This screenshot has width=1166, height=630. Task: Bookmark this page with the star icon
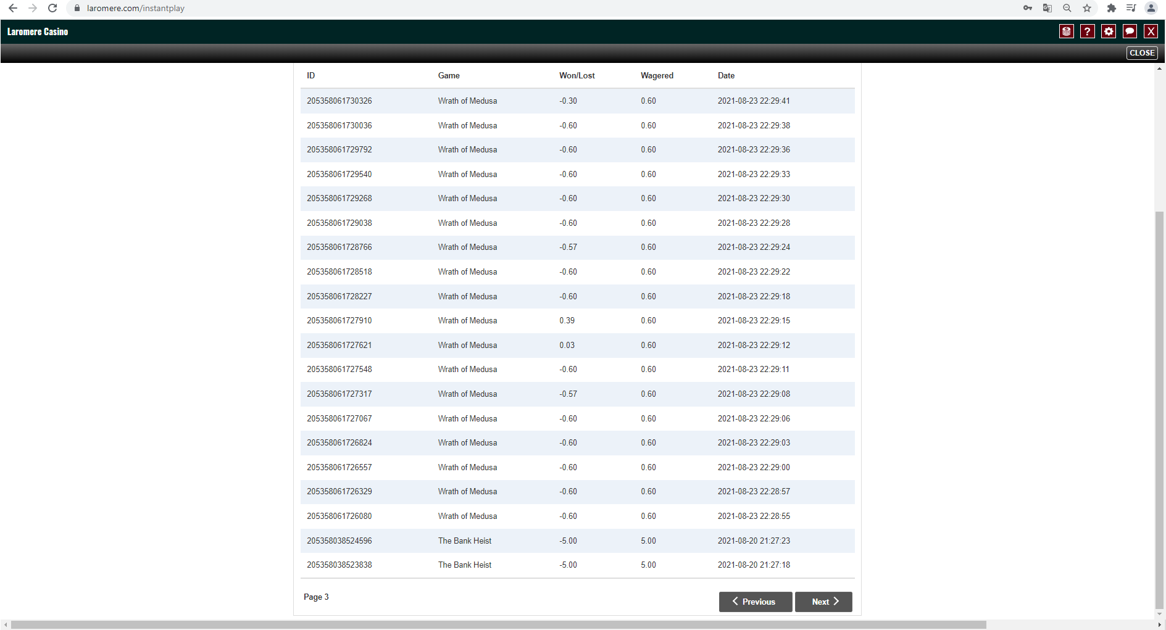tap(1087, 8)
